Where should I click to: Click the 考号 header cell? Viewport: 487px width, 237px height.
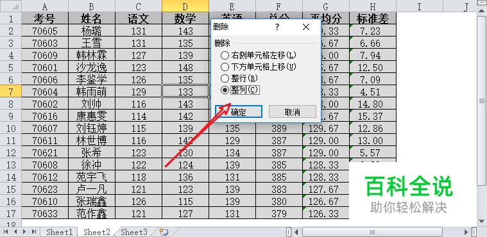(45, 19)
